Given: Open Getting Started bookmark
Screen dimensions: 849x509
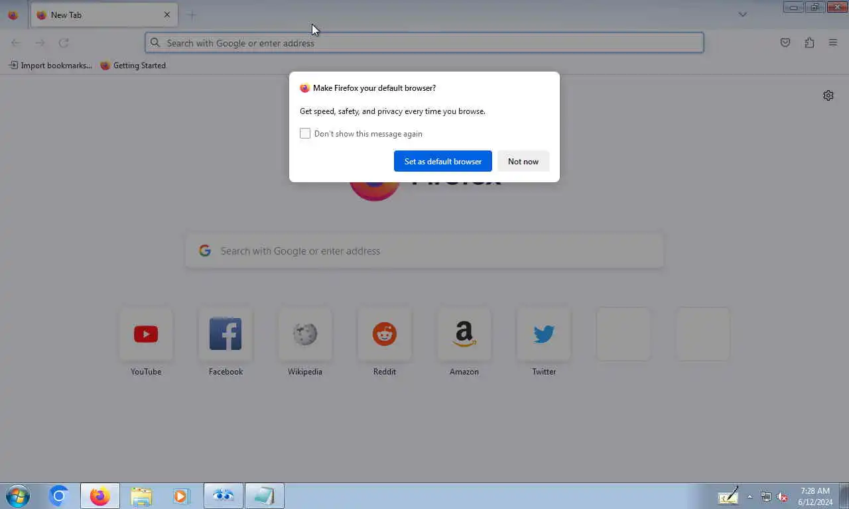Looking at the screenshot, I should [x=133, y=65].
